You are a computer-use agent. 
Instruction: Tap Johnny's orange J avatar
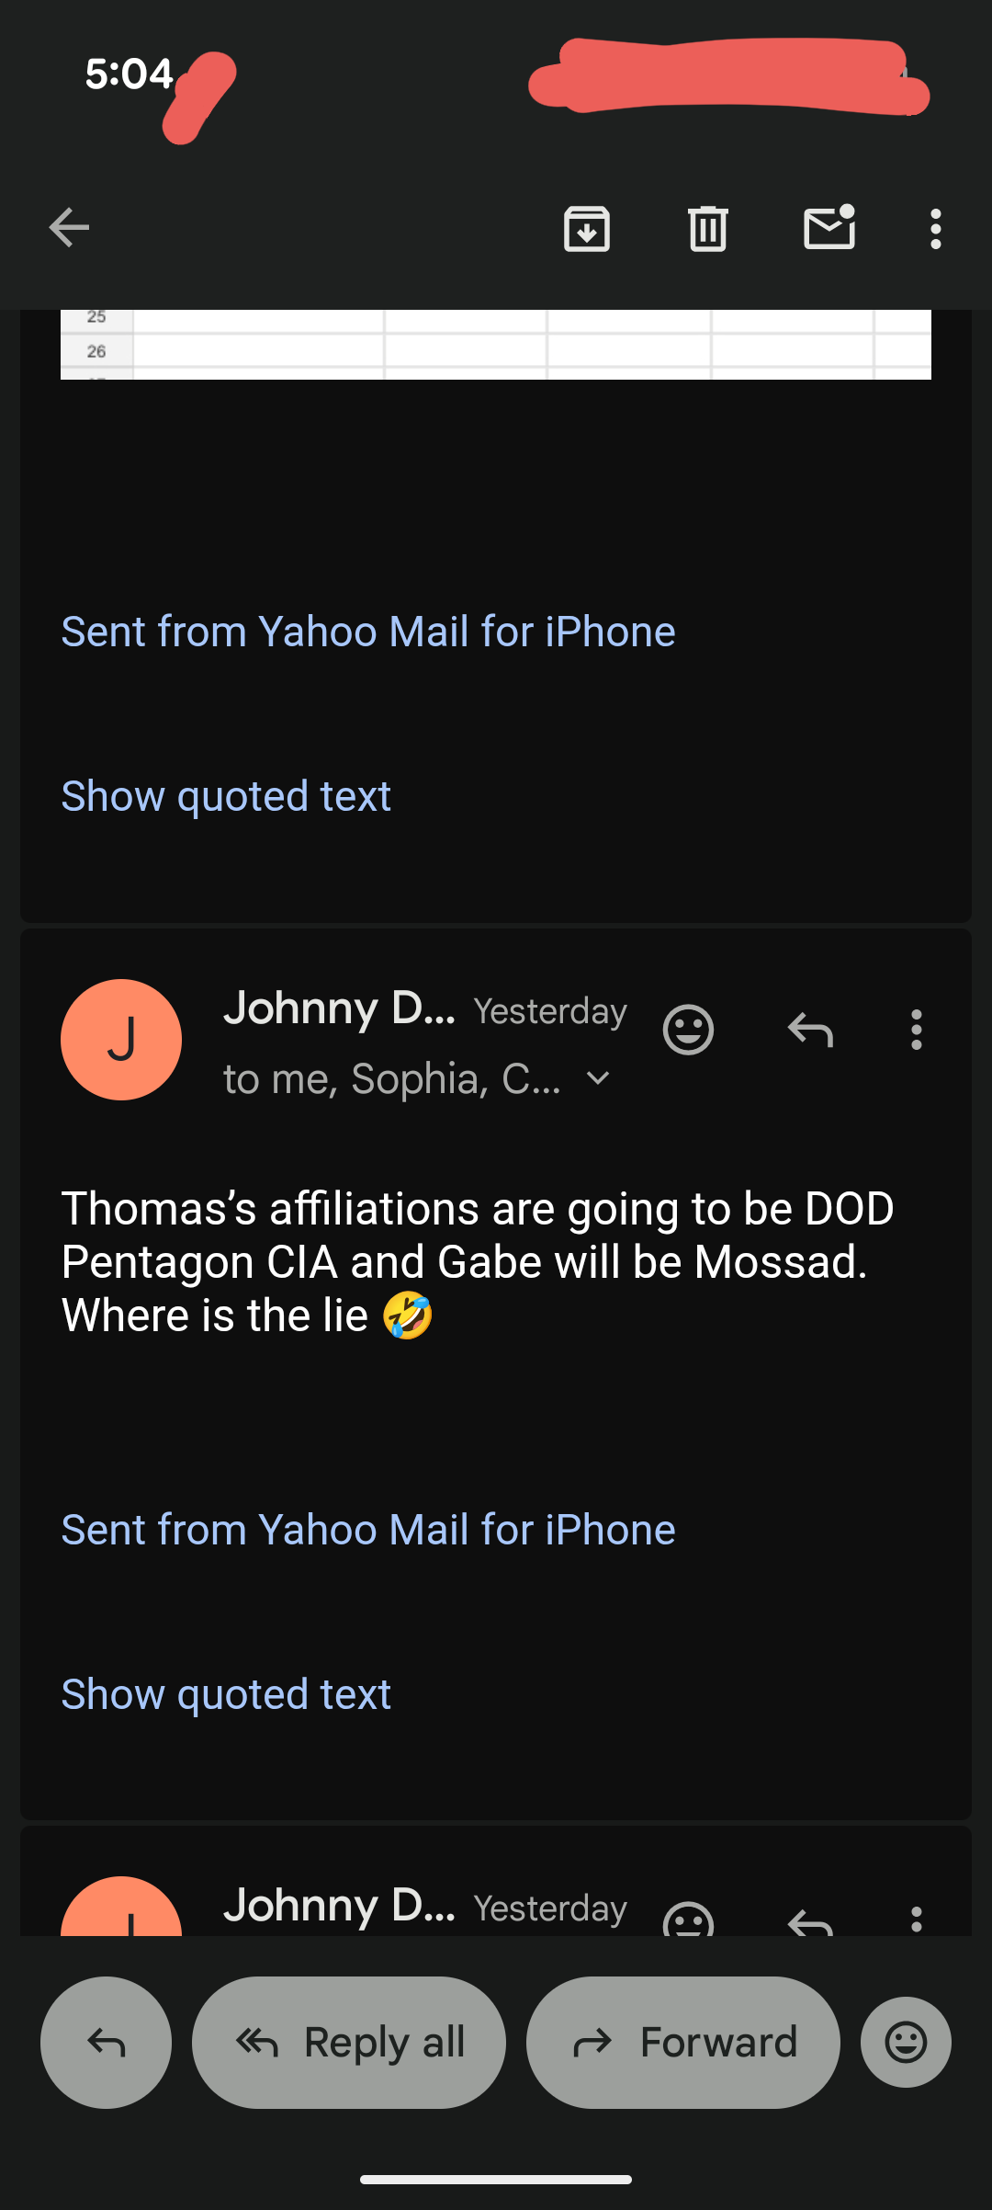click(x=121, y=1040)
